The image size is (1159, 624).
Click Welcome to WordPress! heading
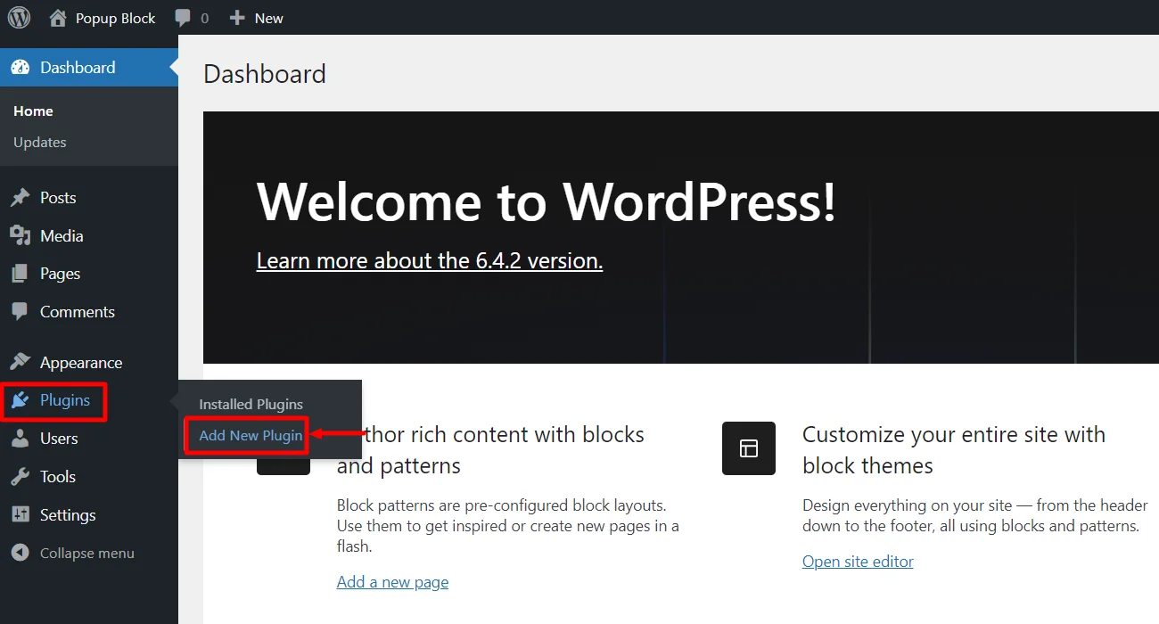(547, 201)
